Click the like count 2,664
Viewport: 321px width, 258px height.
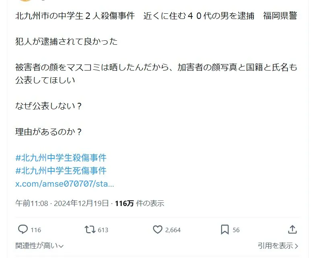click(173, 230)
